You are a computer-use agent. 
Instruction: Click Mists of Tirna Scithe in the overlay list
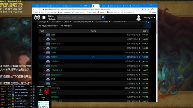pyautogui.click(x=21, y=92)
